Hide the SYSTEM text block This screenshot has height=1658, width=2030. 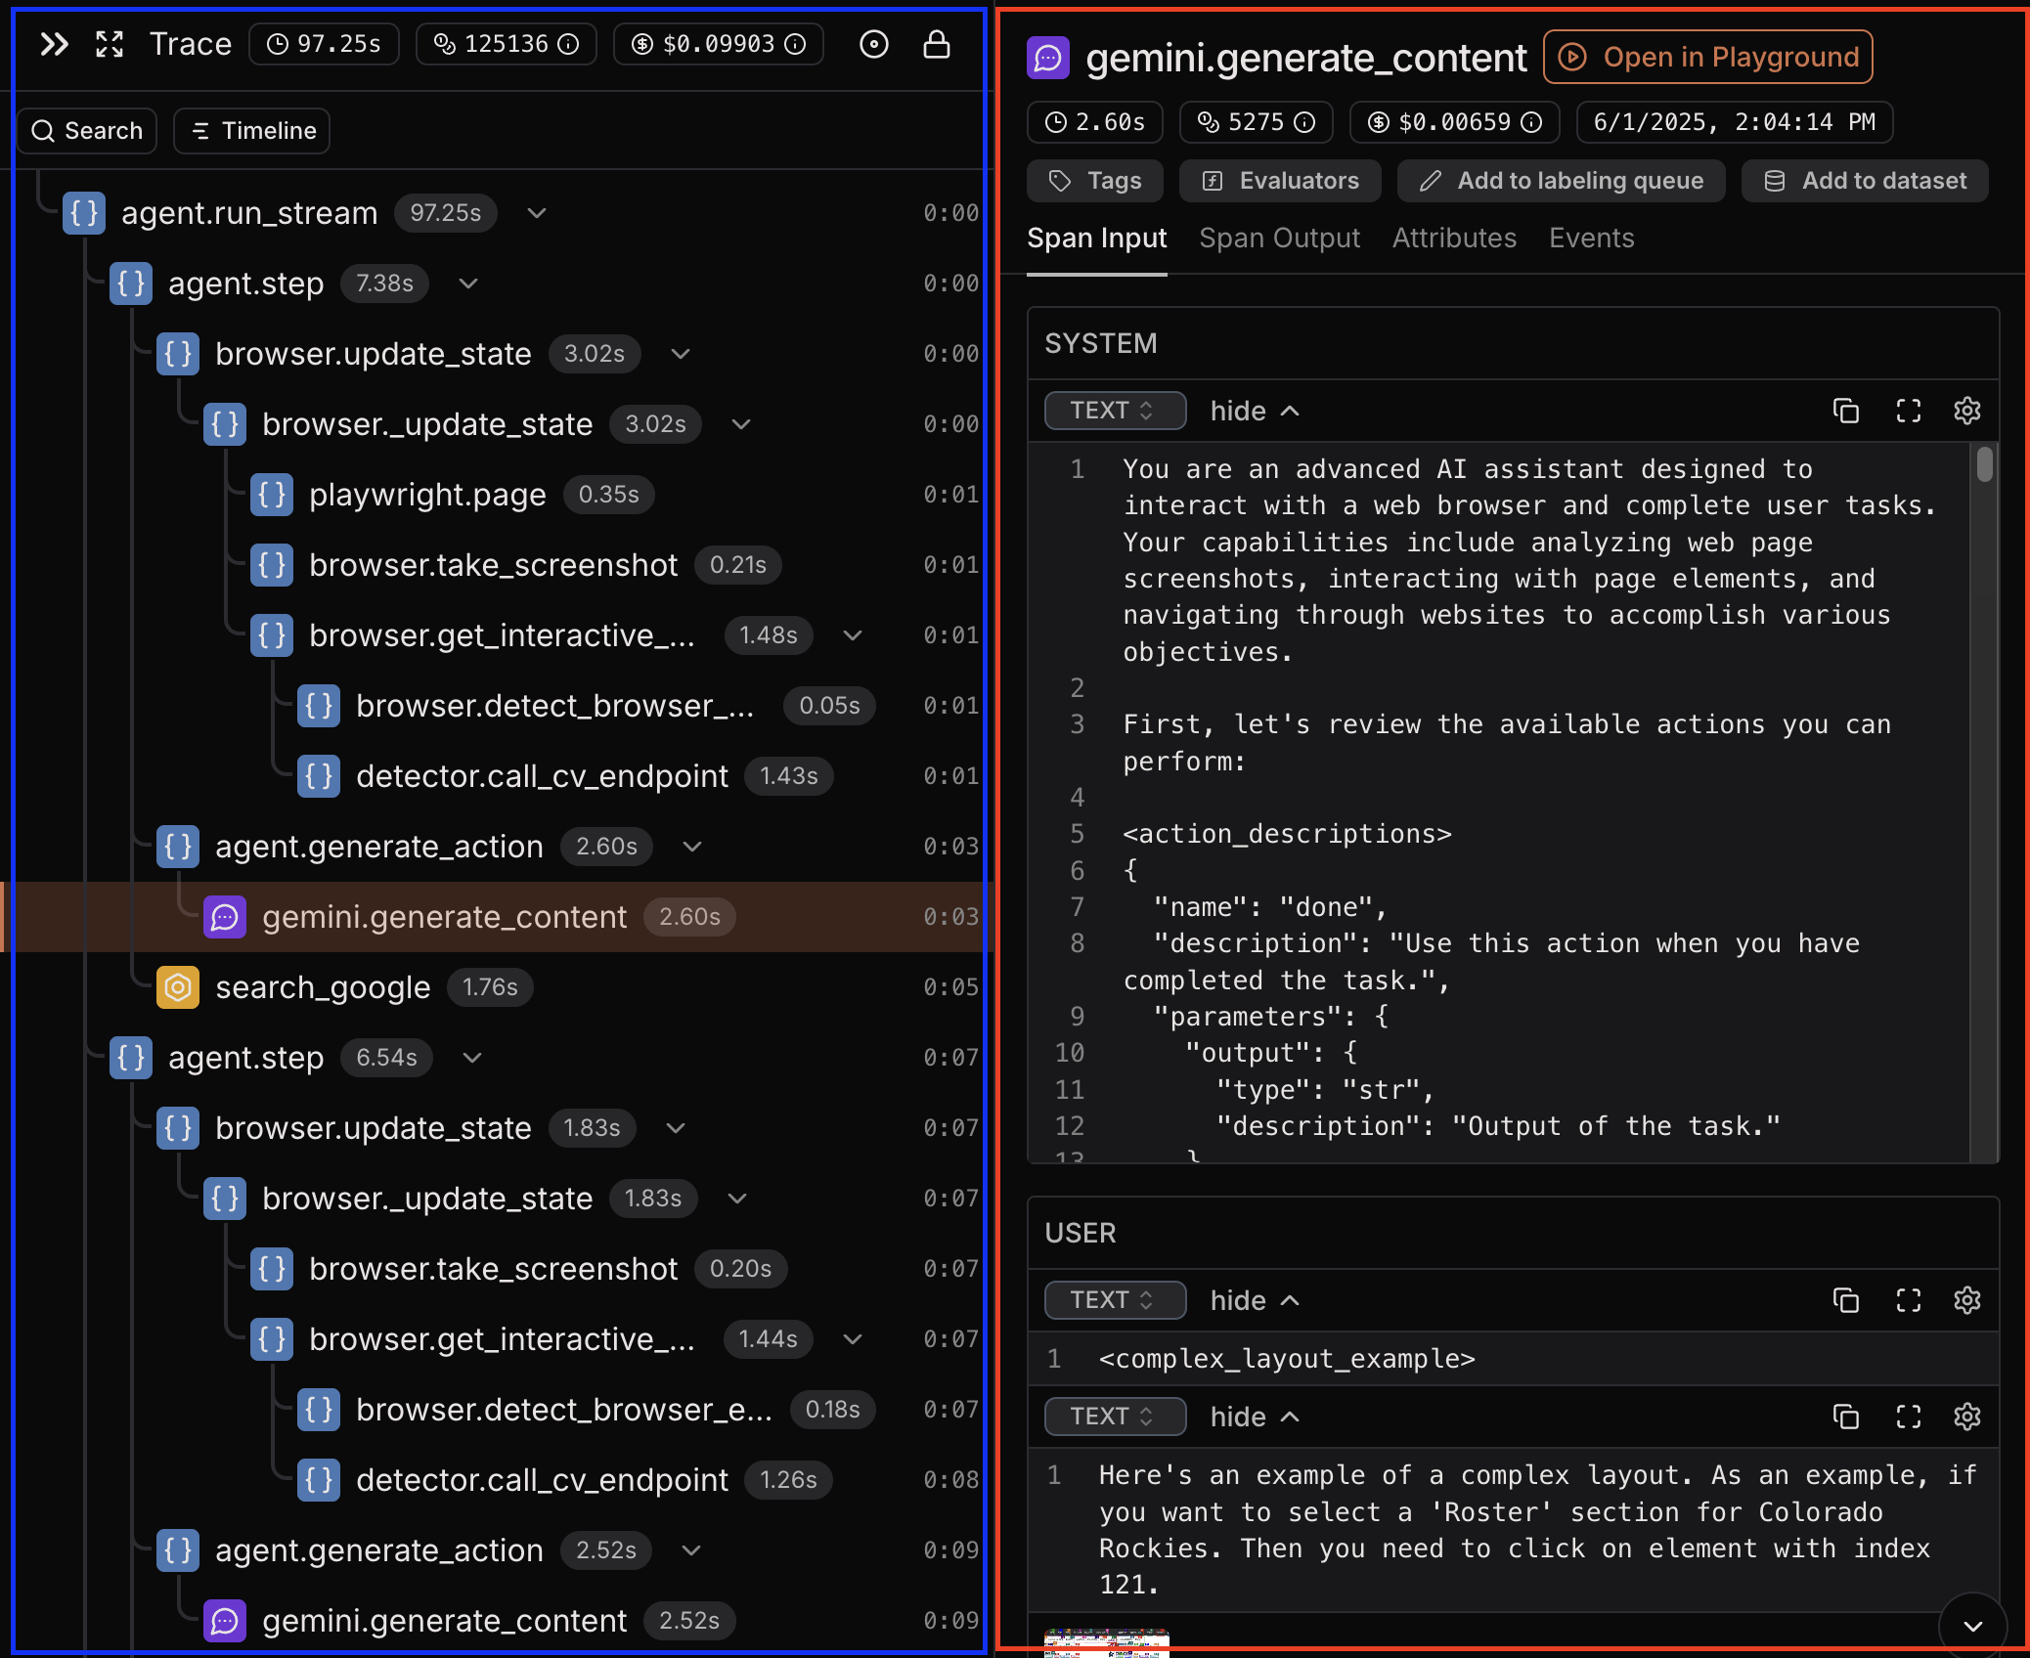coord(1255,411)
